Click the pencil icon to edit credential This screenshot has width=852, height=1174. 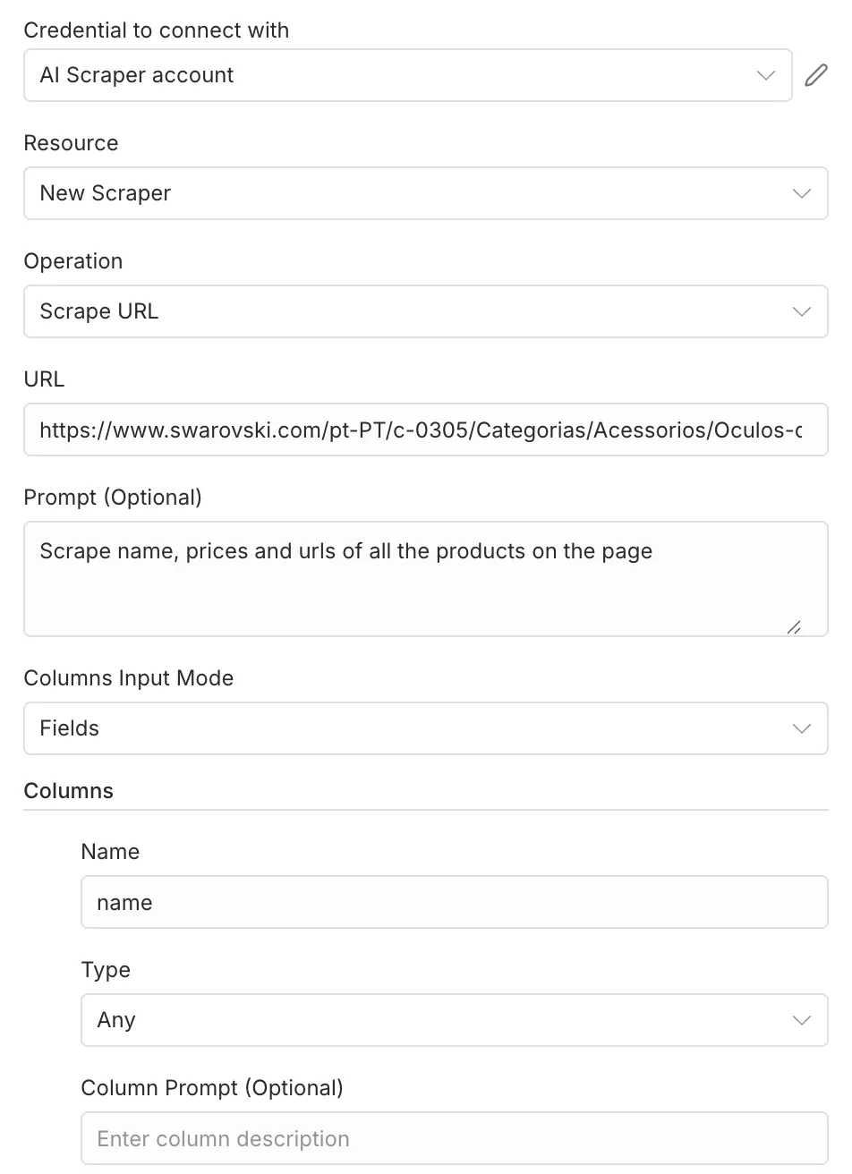pos(815,75)
